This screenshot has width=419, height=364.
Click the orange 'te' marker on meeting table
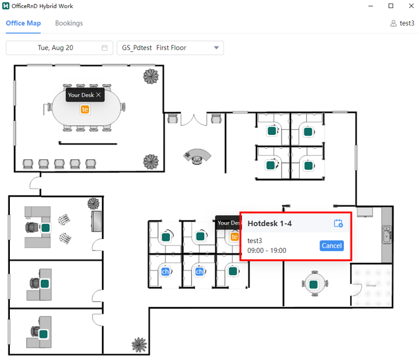coord(85,109)
